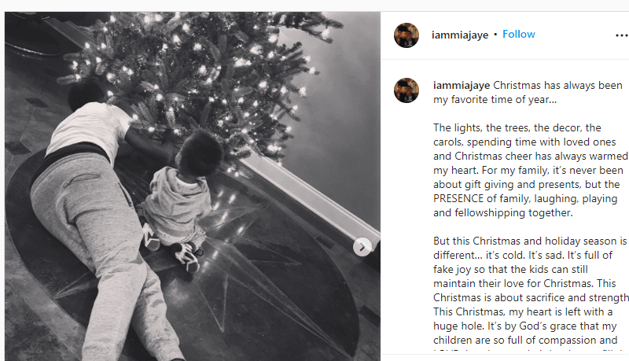Advance to next photo with carousel arrow
629x361 pixels.
(362, 247)
